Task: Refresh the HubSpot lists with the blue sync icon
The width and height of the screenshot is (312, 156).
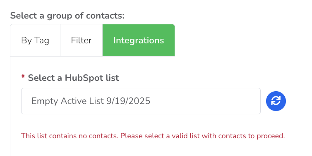Action: pos(276,101)
